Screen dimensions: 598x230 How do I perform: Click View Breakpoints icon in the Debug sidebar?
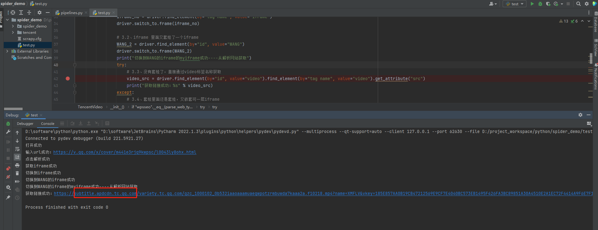click(8, 169)
